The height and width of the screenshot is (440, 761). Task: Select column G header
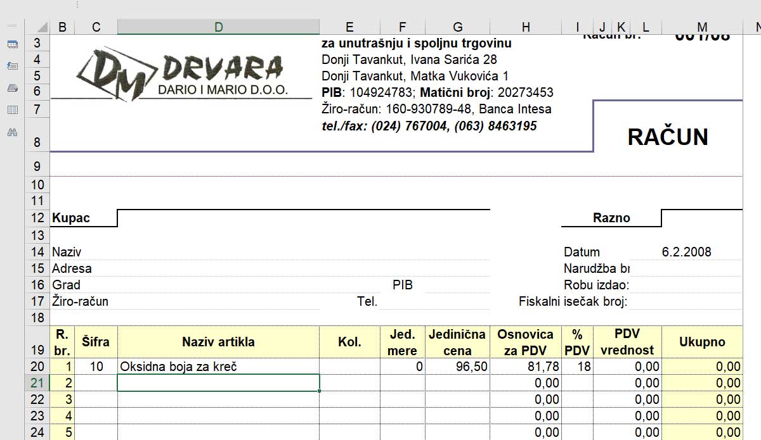[457, 27]
